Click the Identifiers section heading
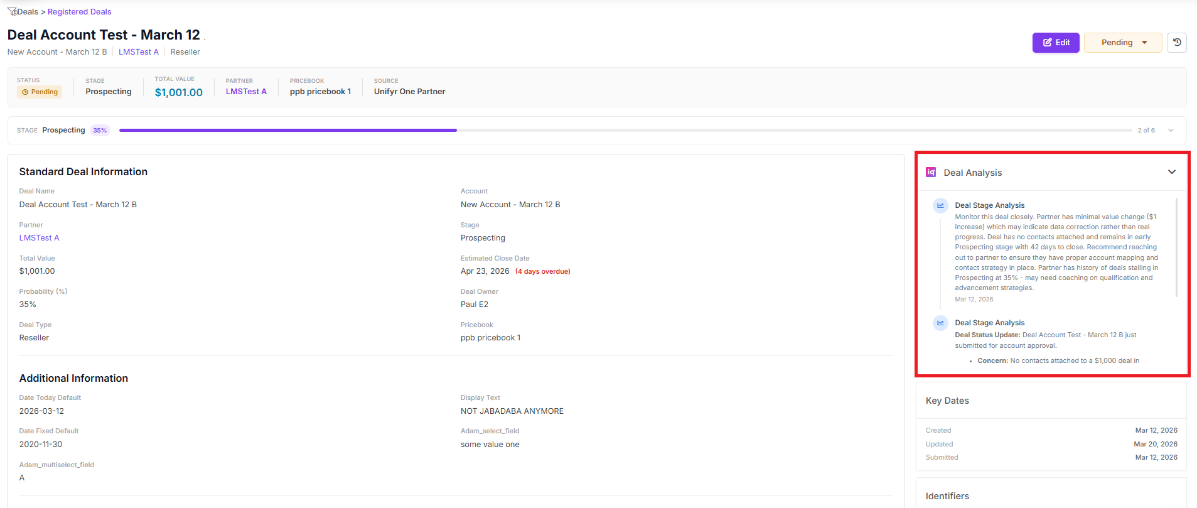Image resolution: width=1197 pixels, height=508 pixels. coord(947,496)
